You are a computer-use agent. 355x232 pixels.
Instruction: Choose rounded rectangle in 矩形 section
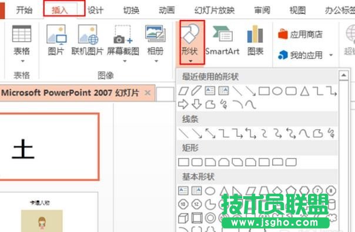197,162
